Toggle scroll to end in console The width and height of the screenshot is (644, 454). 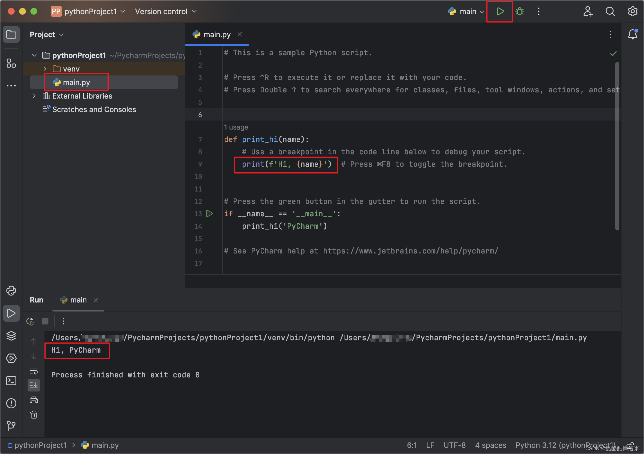[34, 385]
